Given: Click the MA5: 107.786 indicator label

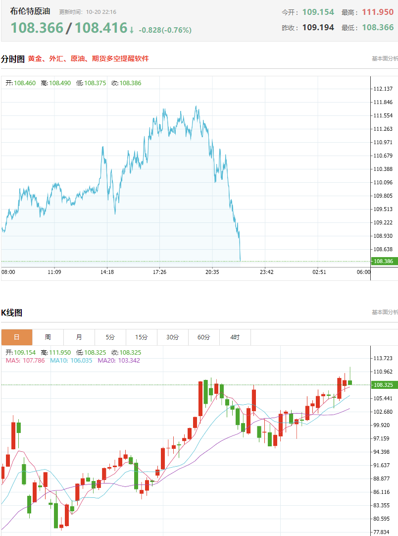Looking at the screenshot, I should click(x=25, y=361).
